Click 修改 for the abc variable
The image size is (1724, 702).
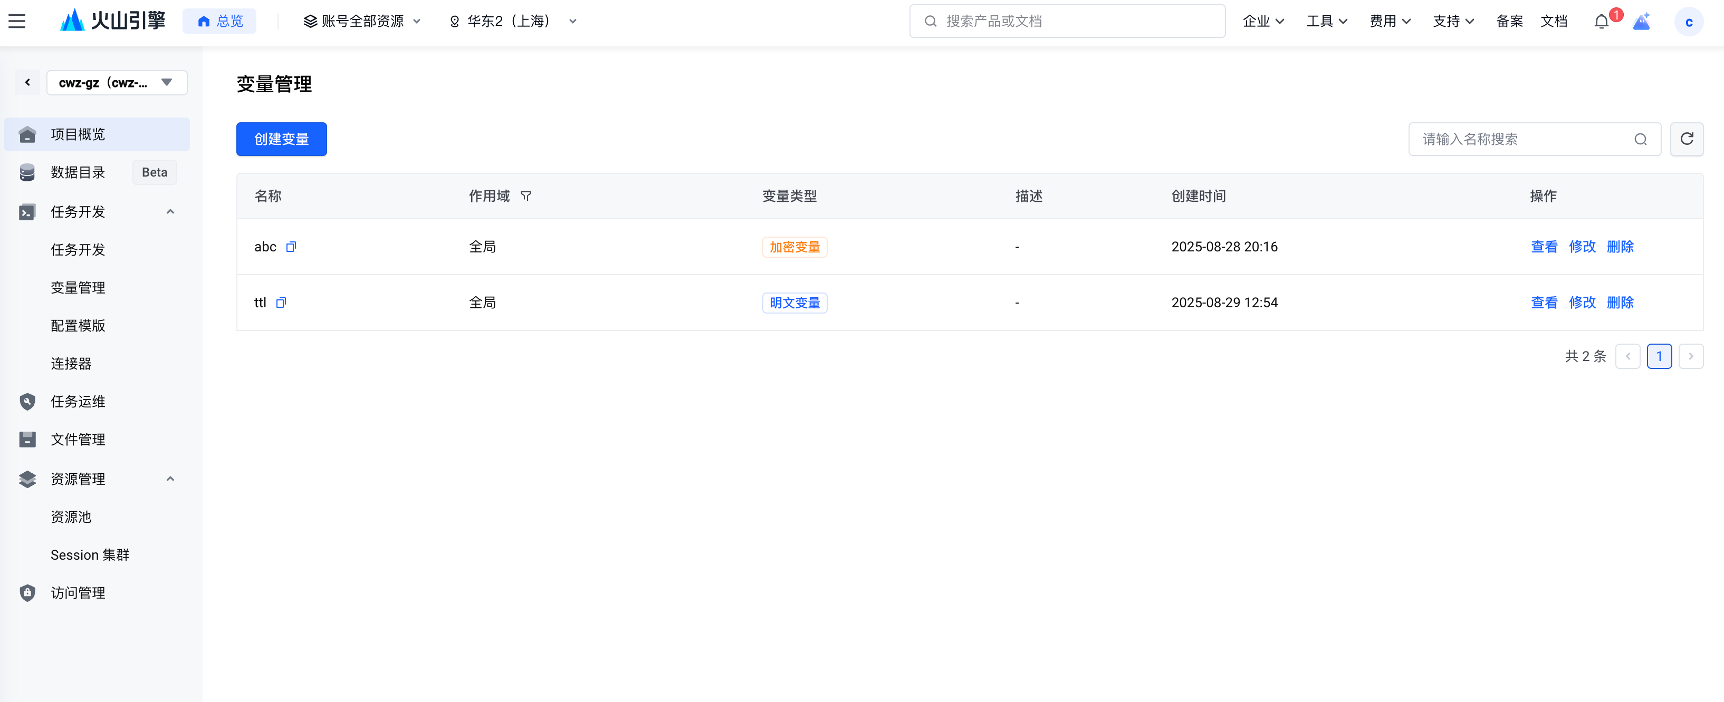pos(1582,247)
